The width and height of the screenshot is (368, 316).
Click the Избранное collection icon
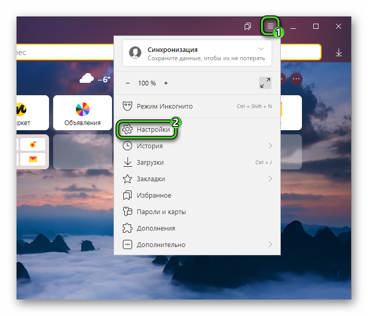pyautogui.click(x=127, y=195)
